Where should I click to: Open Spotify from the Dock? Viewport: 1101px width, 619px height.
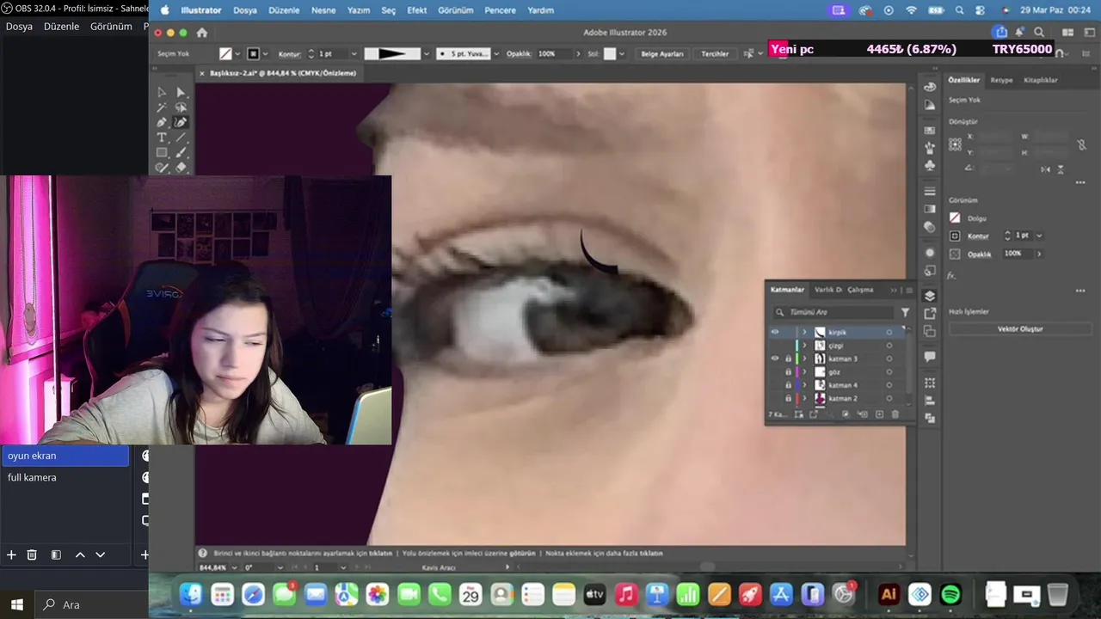(950, 594)
